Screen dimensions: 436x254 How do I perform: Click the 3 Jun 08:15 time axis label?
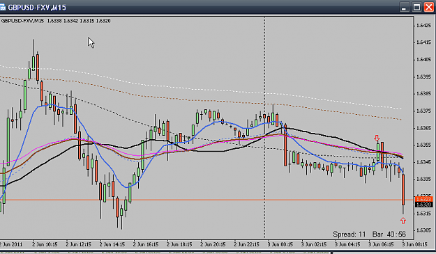(414, 244)
